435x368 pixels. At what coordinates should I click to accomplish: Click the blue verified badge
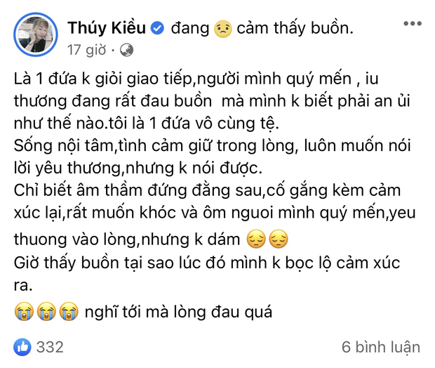[x=158, y=28]
